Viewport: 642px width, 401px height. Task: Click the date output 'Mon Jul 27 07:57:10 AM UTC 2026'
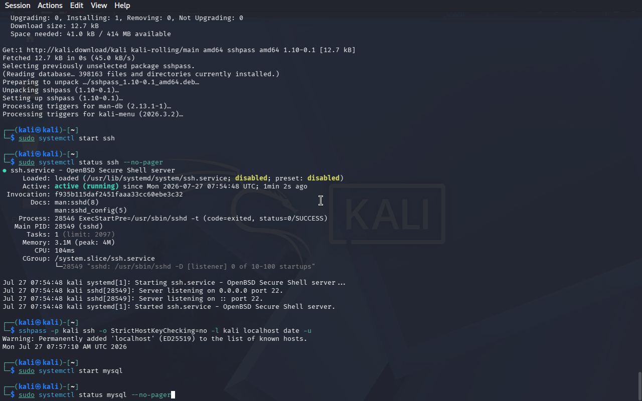click(65, 347)
